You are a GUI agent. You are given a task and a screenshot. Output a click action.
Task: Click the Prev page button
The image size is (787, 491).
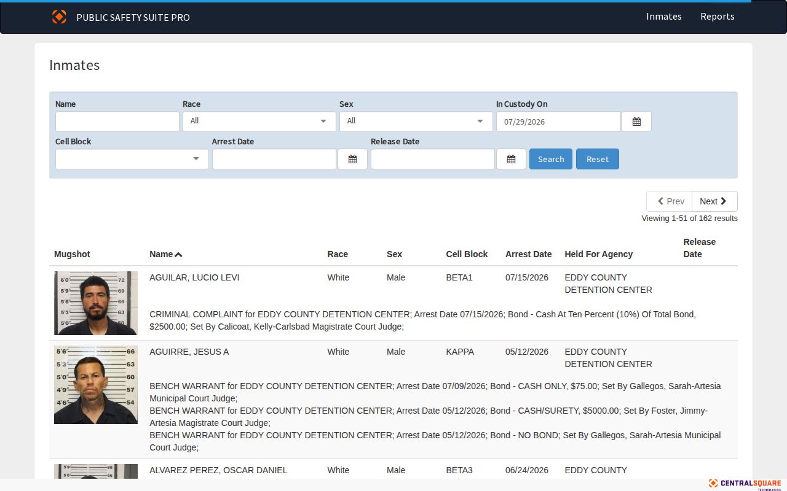(x=669, y=201)
